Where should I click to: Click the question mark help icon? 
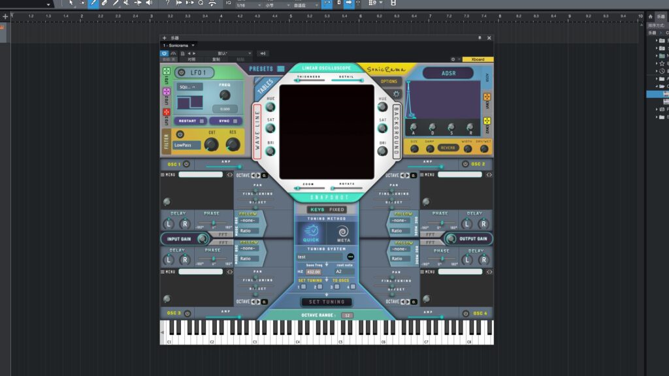point(167,3)
